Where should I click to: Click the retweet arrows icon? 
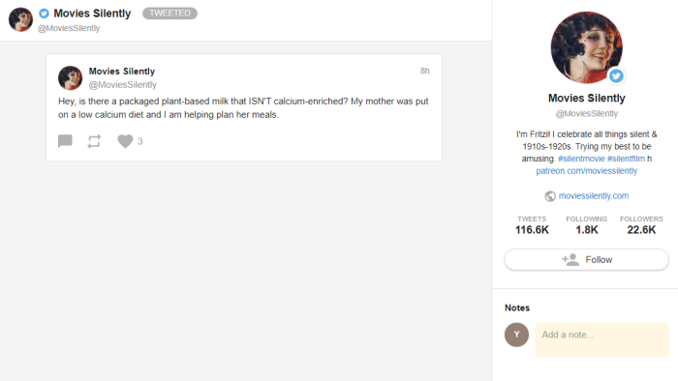tap(94, 141)
